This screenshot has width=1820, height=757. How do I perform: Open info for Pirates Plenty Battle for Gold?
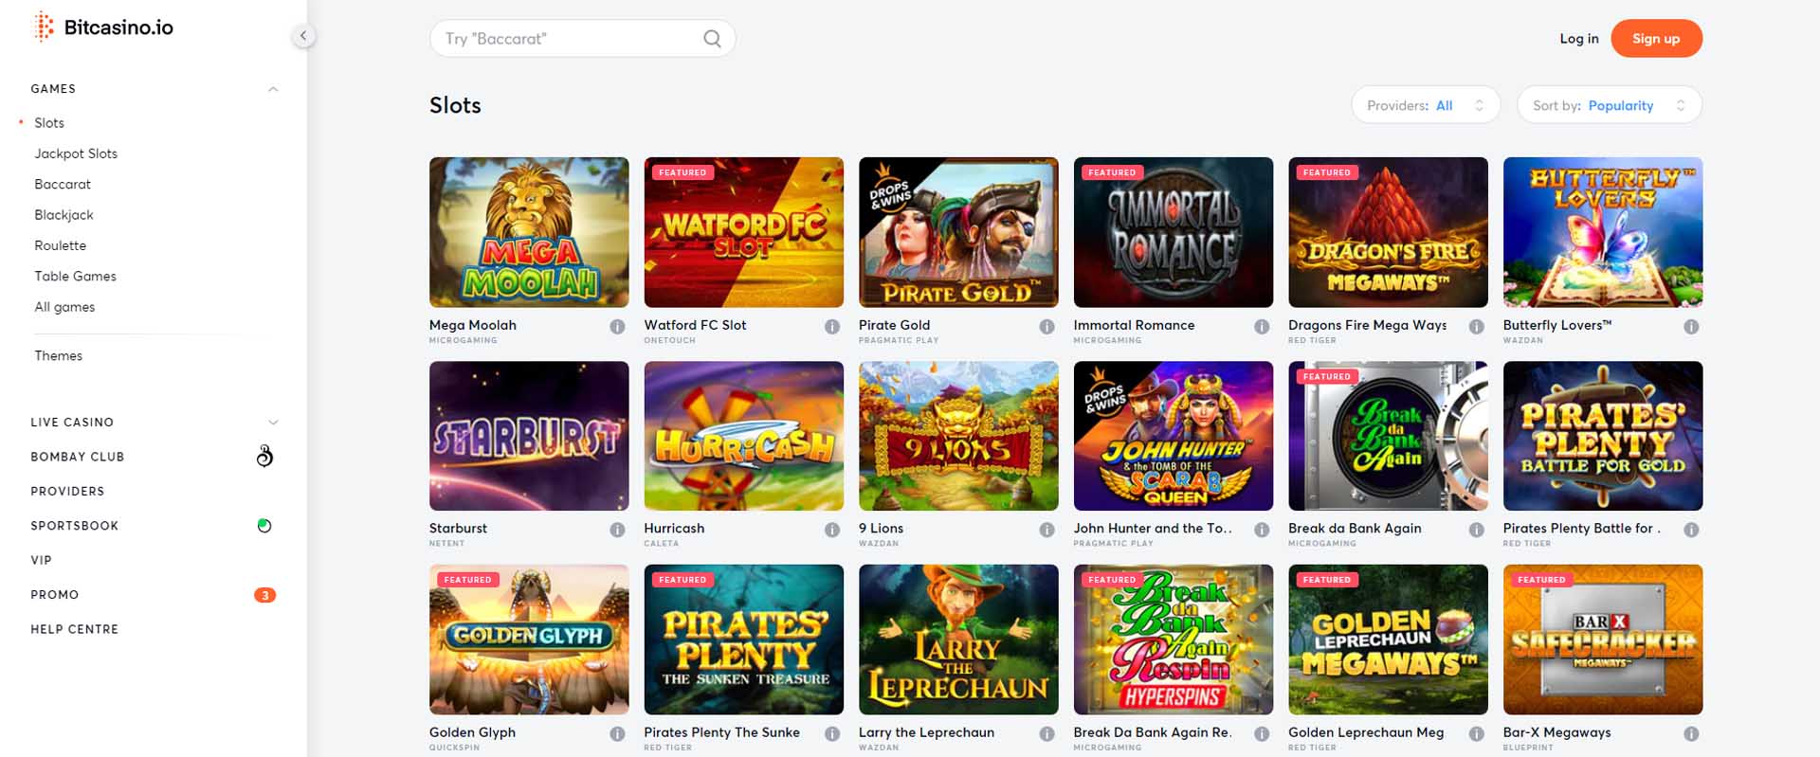(1691, 531)
